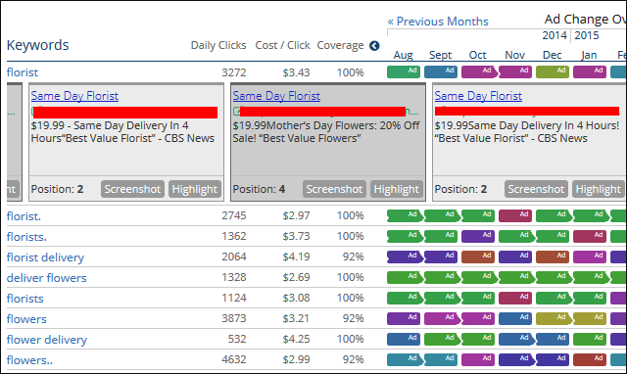Sort by Daily Clicks column header
The height and width of the screenshot is (374, 627).
pyautogui.click(x=218, y=46)
